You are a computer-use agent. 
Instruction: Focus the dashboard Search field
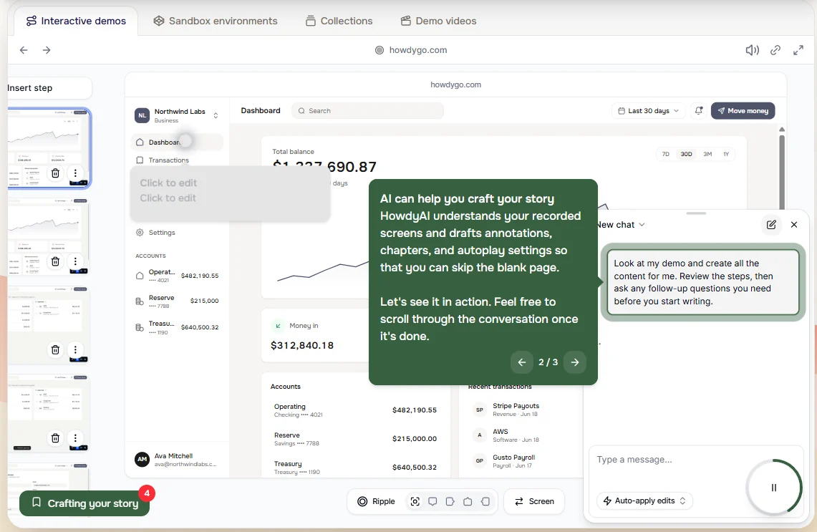click(x=367, y=110)
